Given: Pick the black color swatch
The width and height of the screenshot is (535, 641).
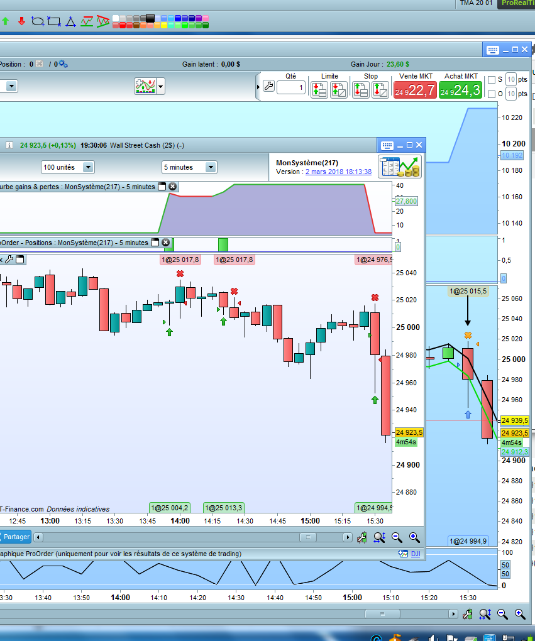Looking at the screenshot, I should click(150, 18).
